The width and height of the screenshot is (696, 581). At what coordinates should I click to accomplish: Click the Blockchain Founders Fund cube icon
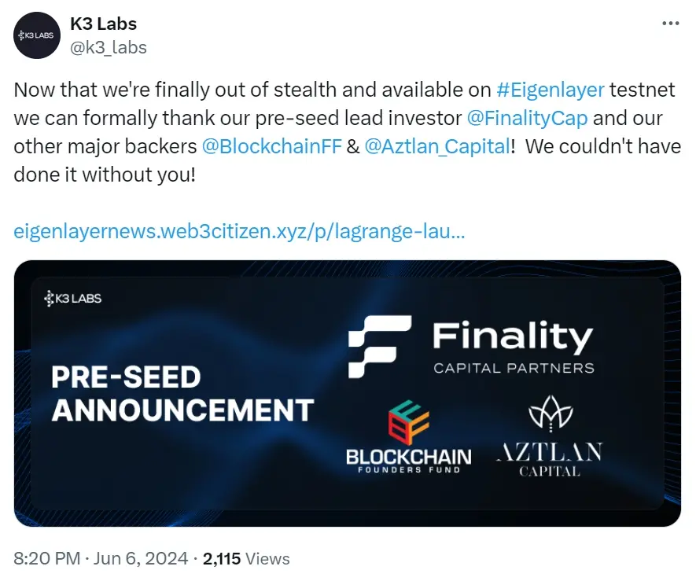click(x=407, y=422)
